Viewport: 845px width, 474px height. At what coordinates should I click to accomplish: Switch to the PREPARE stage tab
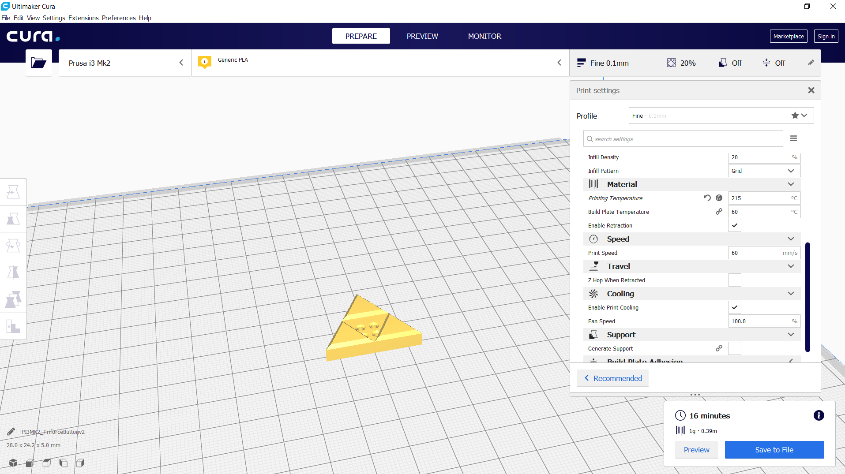tap(361, 36)
